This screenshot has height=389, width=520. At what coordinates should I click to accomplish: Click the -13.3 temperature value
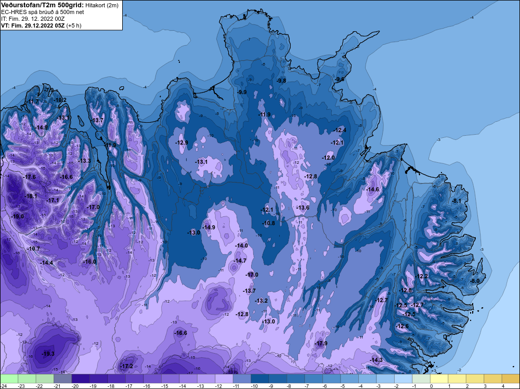(x=84, y=161)
